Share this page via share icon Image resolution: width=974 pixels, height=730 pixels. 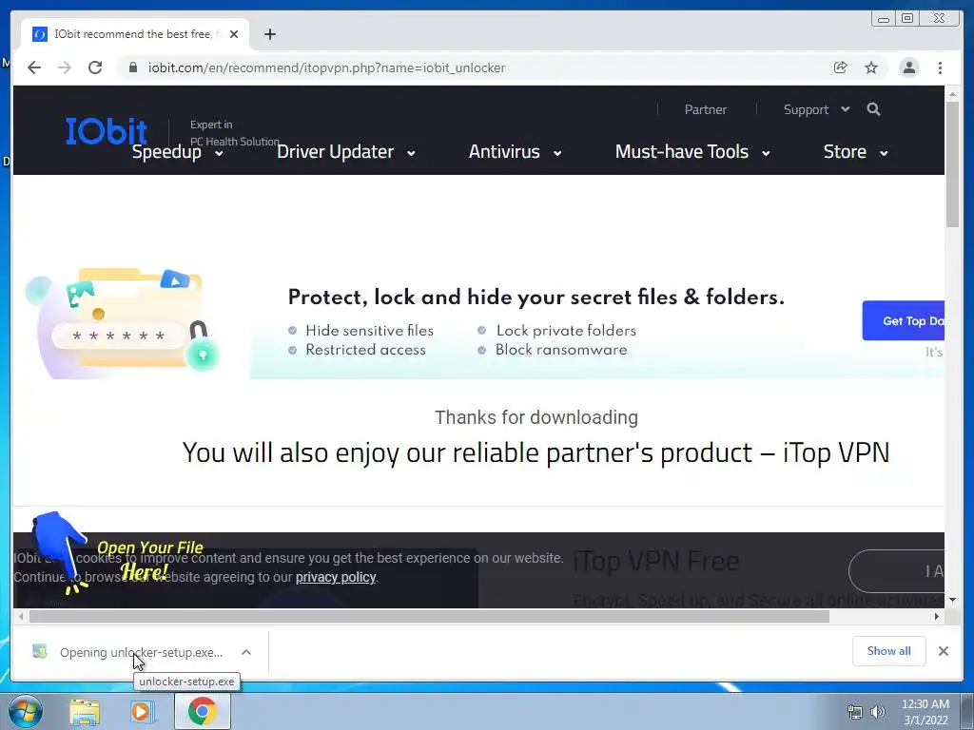pyautogui.click(x=841, y=67)
